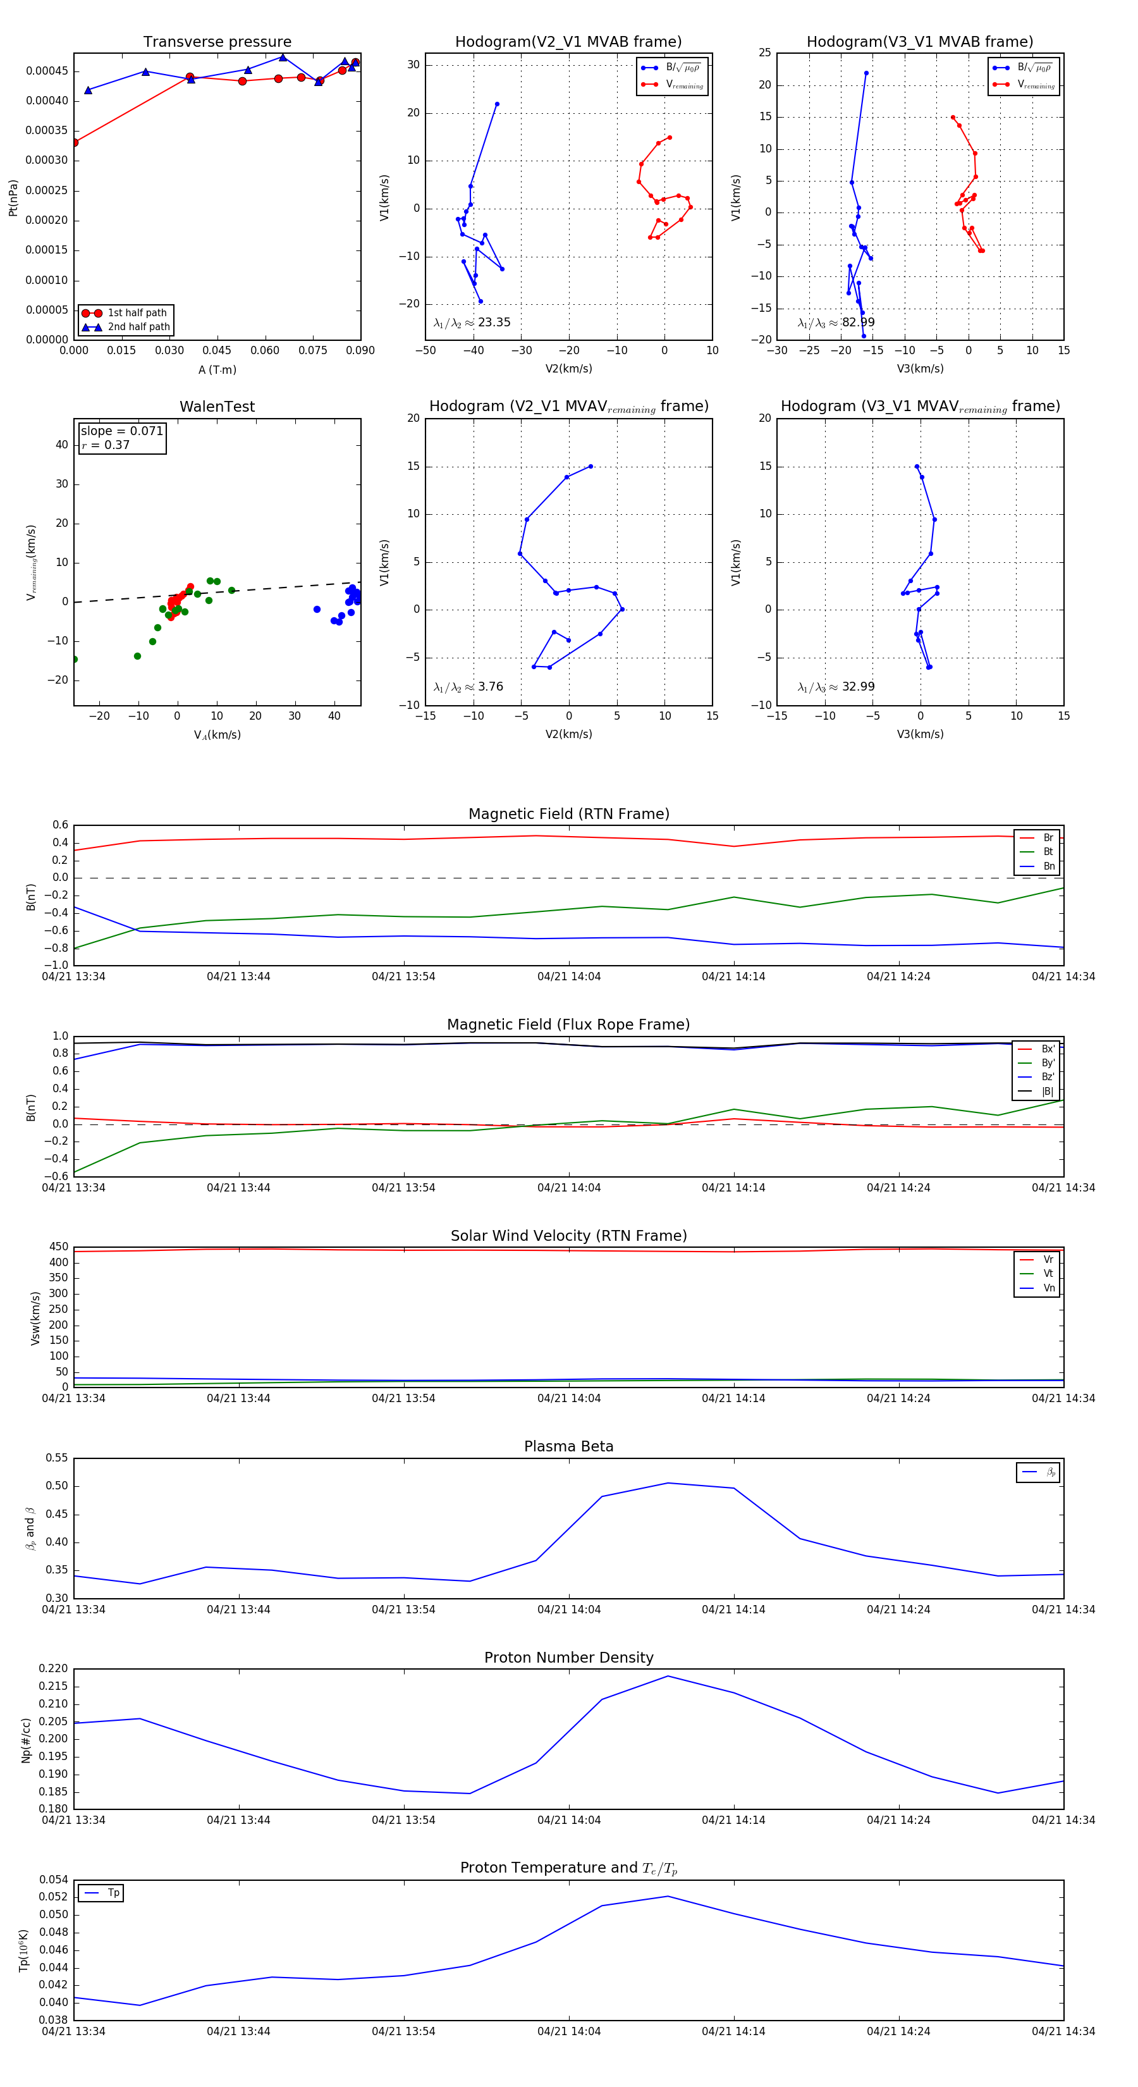Image resolution: width=1138 pixels, height=2087 pixels.
Task: Click the Plasma Beta curve peak
Action: [x=668, y=1484]
